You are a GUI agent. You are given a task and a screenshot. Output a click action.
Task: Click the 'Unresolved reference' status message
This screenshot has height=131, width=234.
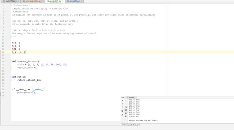tap(132, 125)
